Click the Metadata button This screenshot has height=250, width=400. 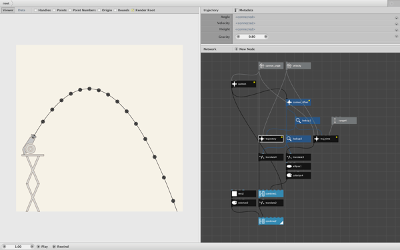[246, 10]
